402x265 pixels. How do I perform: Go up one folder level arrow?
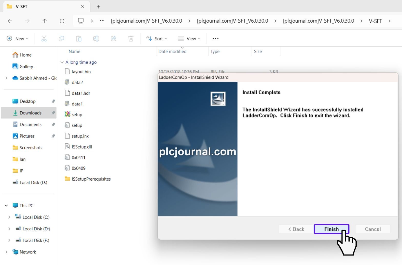[x=45, y=21]
